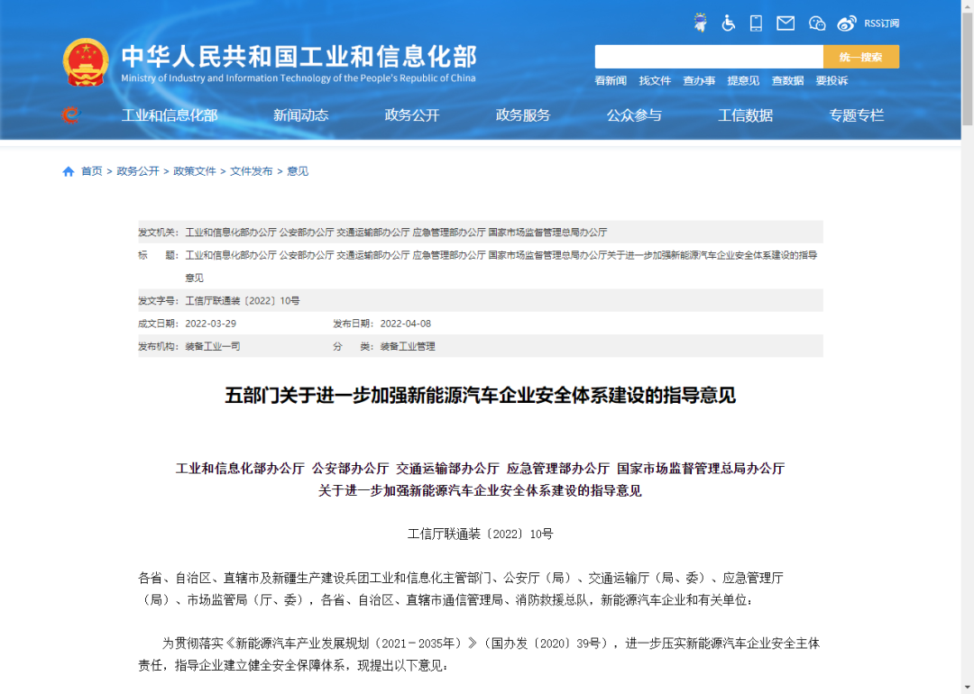Open the 专题专栏 nav menu
The image size is (974, 694).
pos(857,115)
